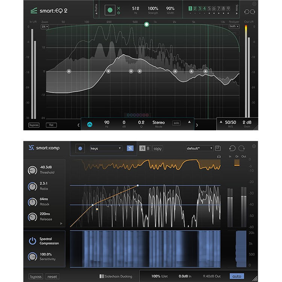
Task: Expand the compressor parameters side arrow
Action: click(x=61, y=224)
